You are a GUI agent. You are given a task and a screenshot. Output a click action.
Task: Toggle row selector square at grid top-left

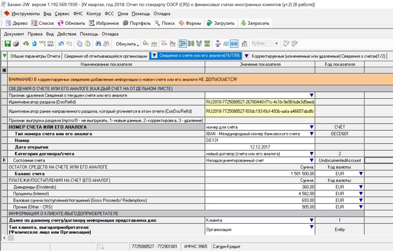point(4,70)
